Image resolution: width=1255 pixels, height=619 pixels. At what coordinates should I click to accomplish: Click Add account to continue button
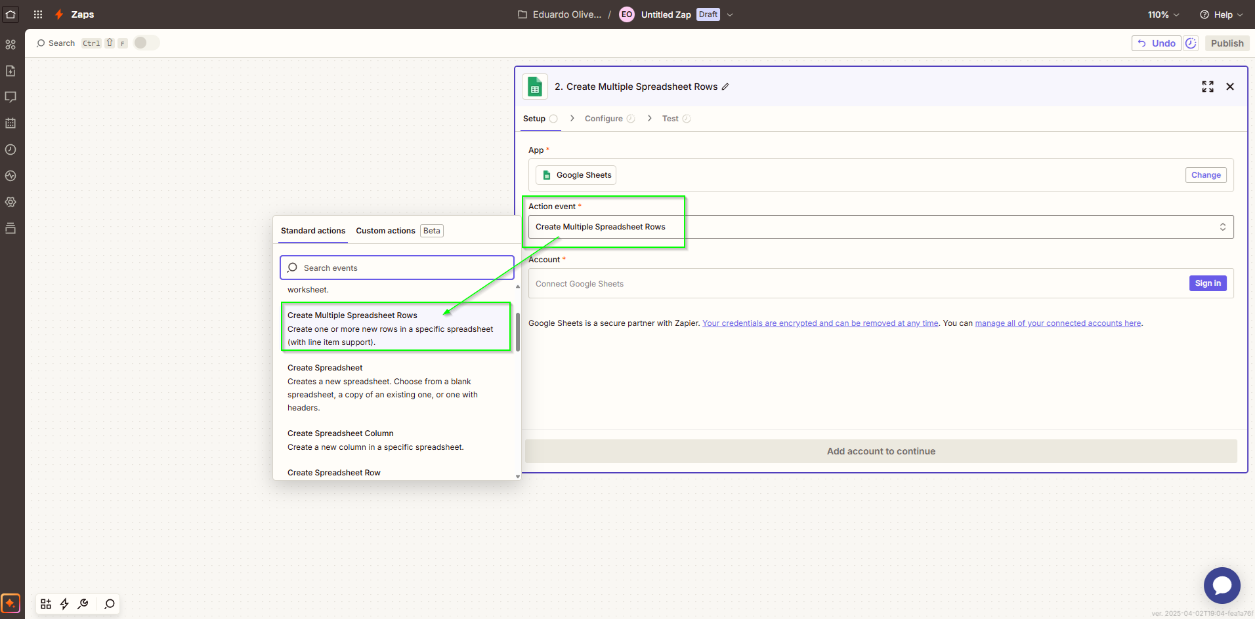(x=881, y=451)
